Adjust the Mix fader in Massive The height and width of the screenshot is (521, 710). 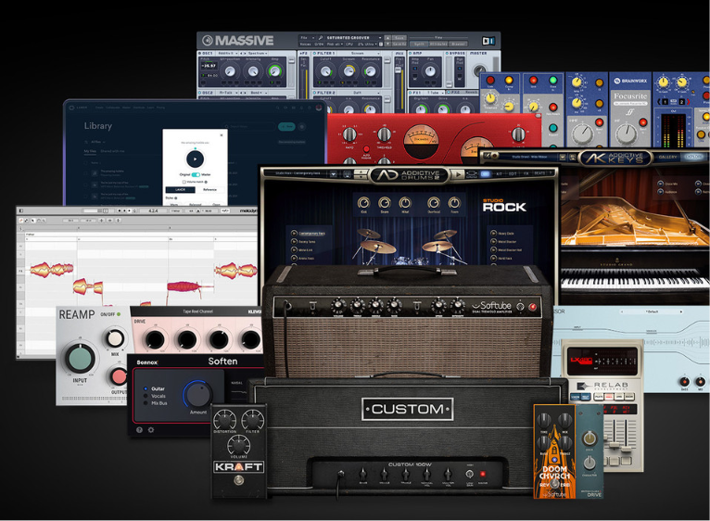point(399,70)
